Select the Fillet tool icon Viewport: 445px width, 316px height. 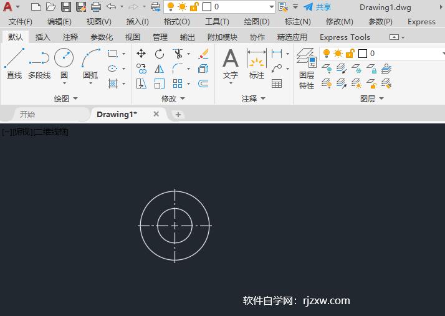point(178,69)
